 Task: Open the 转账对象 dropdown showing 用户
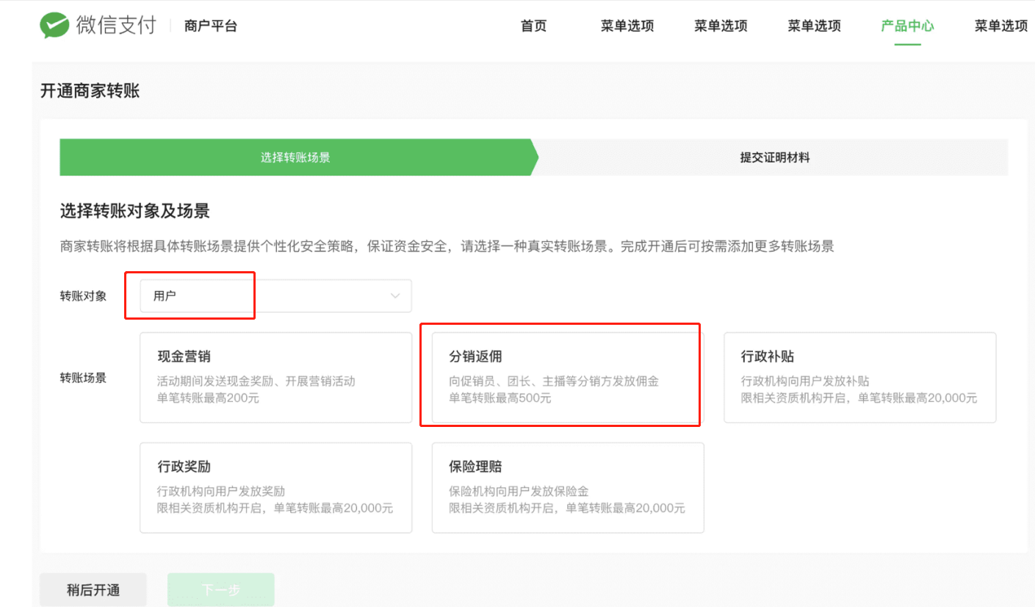pos(275,296)
